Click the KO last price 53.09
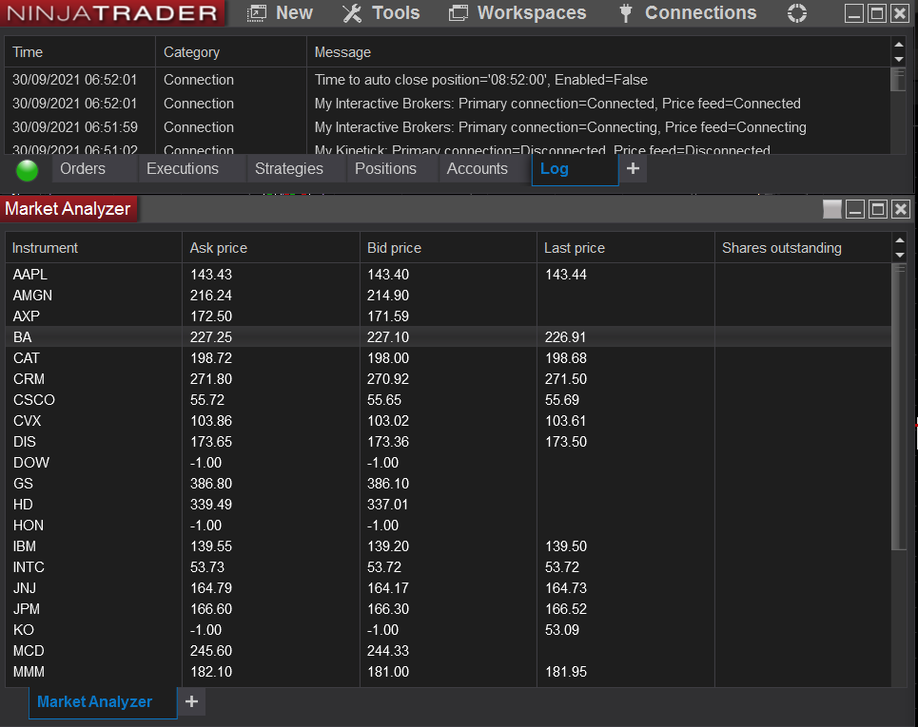 click(562, 630)
